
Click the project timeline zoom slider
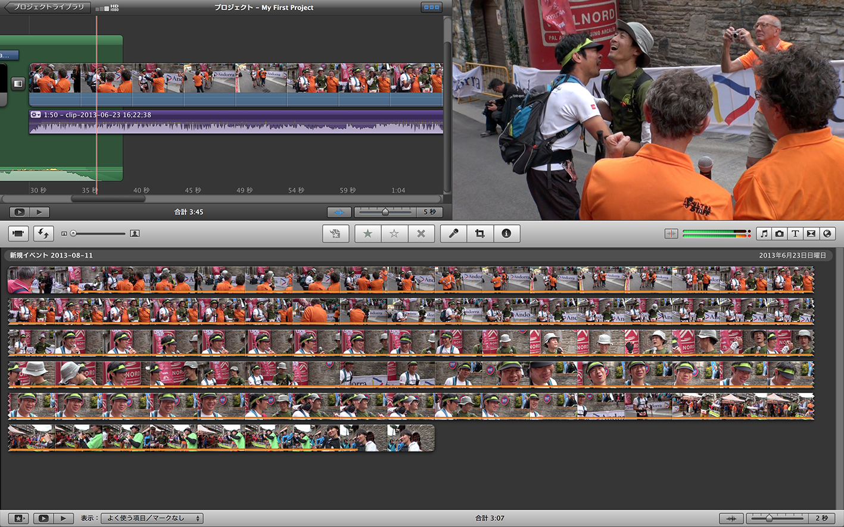(385, 212)
